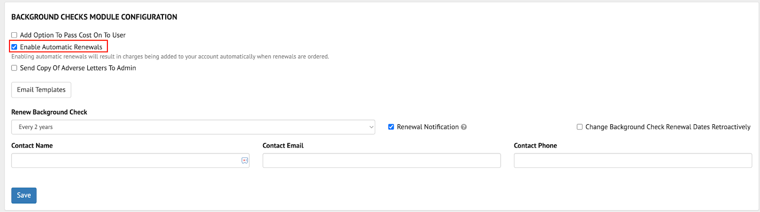Click the Background Checks Module Configuration heading
This screenshot has height=212, width=760.
[x=94, y=17]
